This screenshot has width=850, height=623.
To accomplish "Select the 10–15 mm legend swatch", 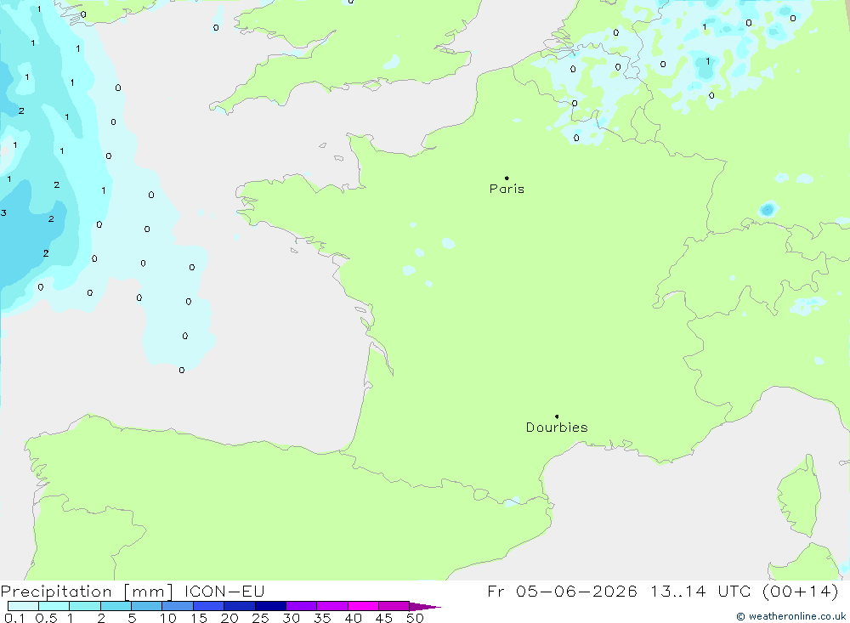I will click(x=178, y=606).
